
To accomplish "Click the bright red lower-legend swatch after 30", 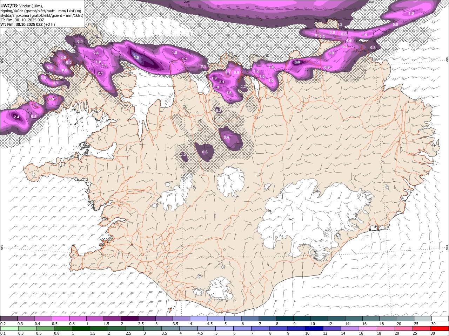I will 440,328.
